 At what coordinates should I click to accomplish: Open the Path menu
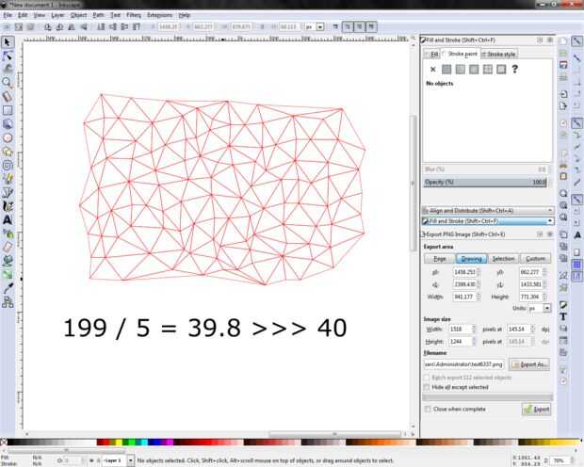[x=98, y=15]
